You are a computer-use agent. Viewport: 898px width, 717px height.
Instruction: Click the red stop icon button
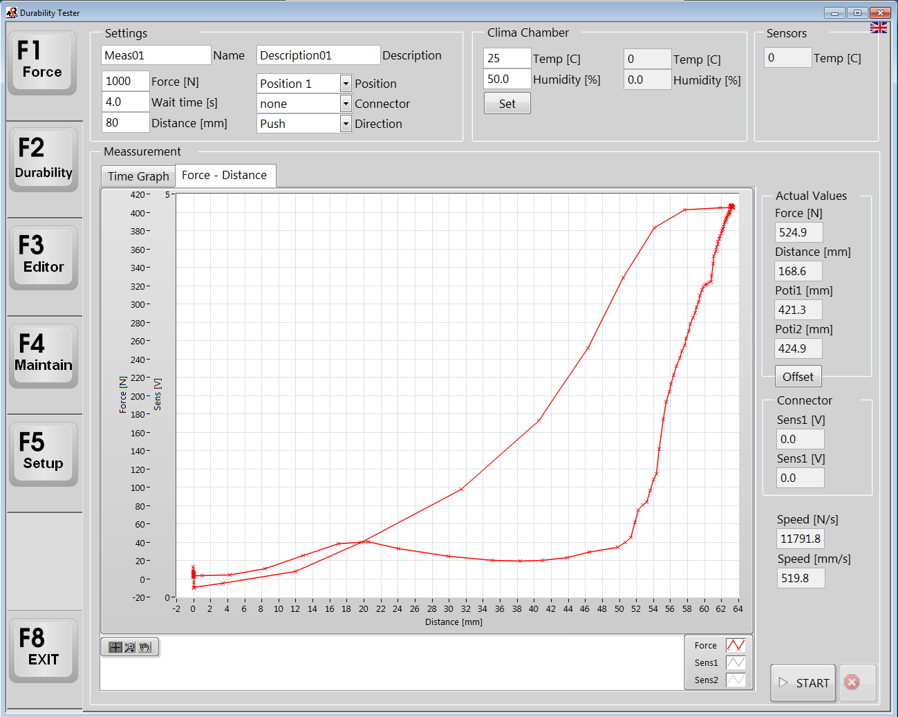coord(857,682)
